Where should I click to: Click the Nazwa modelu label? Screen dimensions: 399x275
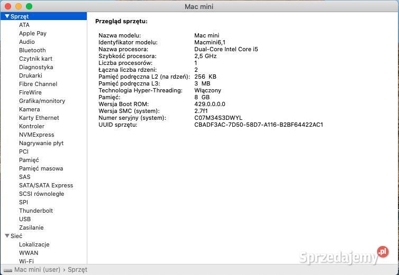120,35
